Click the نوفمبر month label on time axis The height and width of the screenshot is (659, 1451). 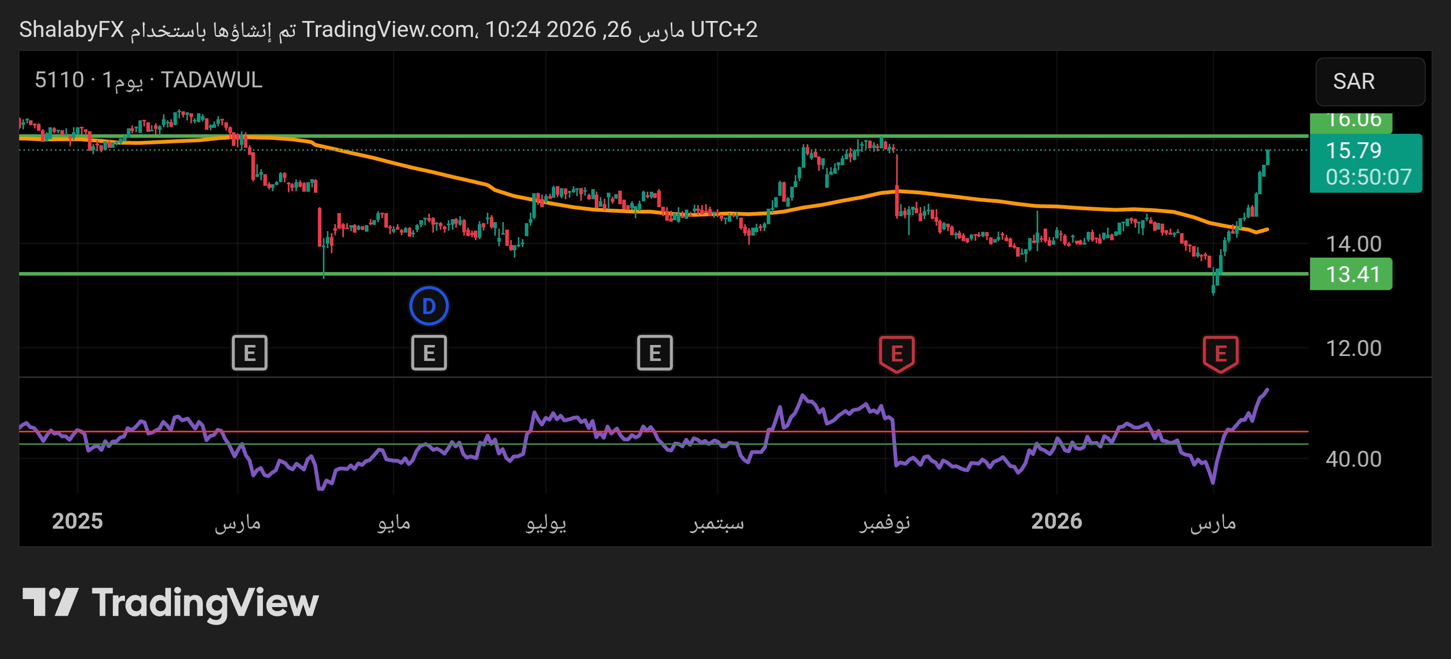tap(884, 522)
